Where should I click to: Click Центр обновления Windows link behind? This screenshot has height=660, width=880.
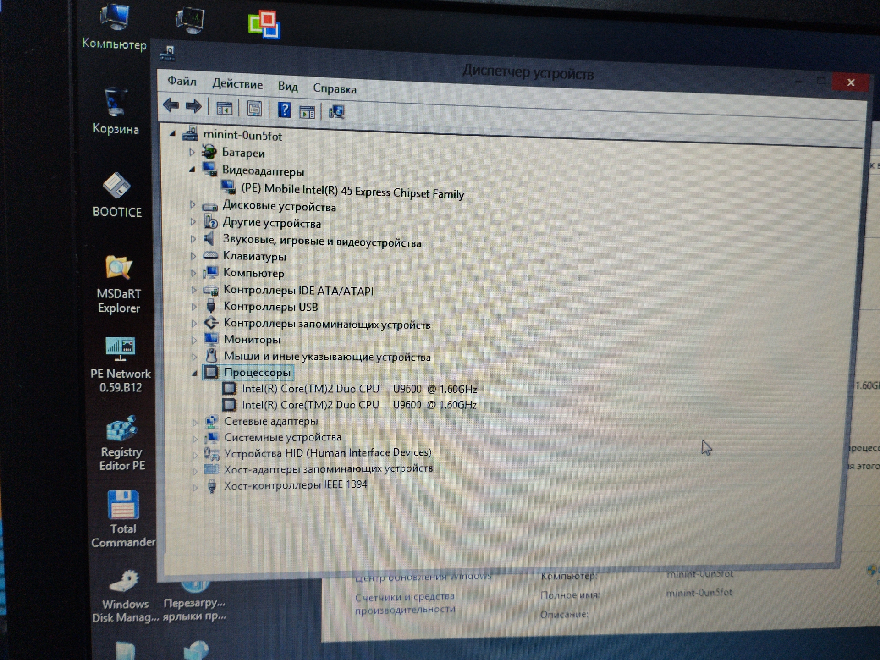423,577
